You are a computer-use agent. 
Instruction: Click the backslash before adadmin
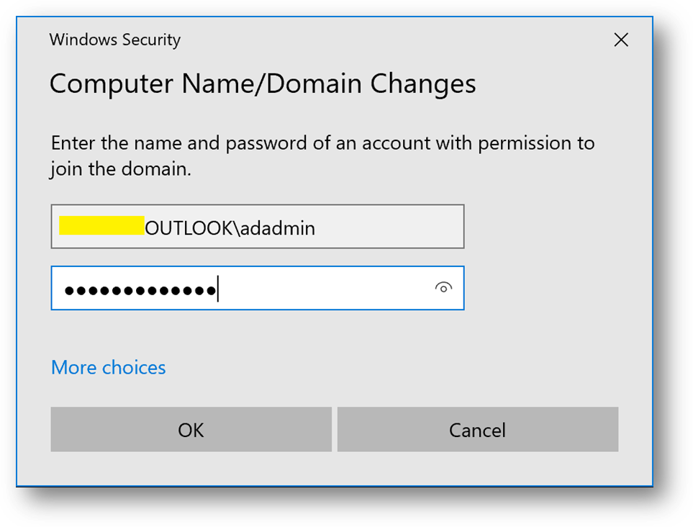tap(237, 228)
